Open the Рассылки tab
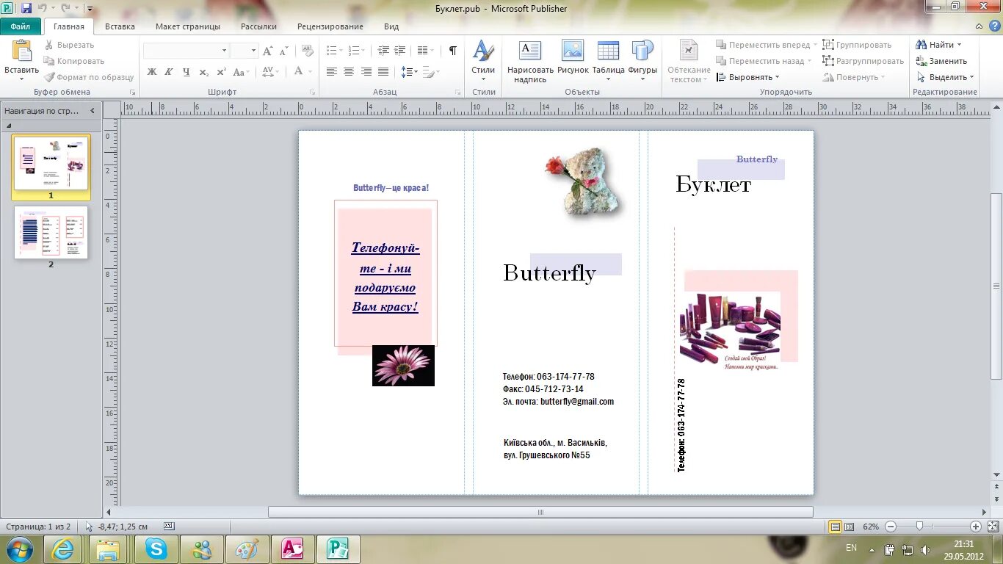 258,26
